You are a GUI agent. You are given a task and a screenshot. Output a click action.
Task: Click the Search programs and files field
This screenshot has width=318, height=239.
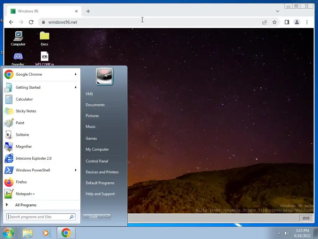pos(41,217)
